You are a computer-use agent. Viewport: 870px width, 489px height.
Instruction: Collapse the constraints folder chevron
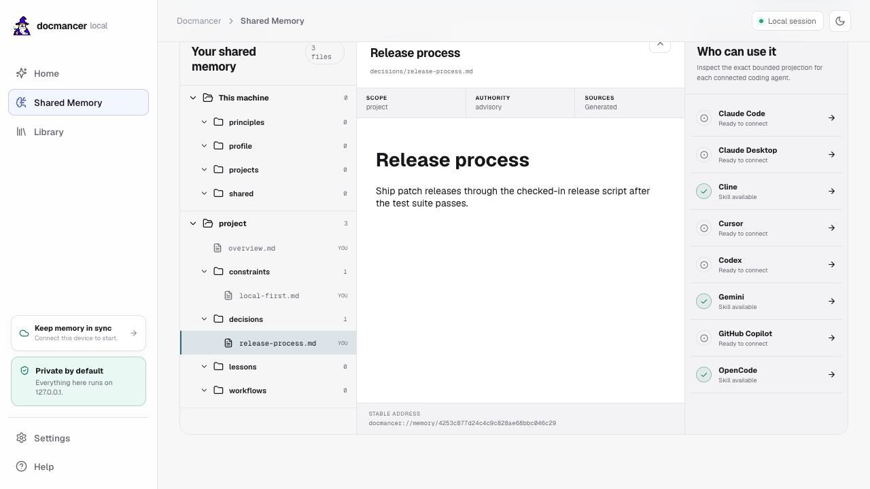[x=204, y=272]
